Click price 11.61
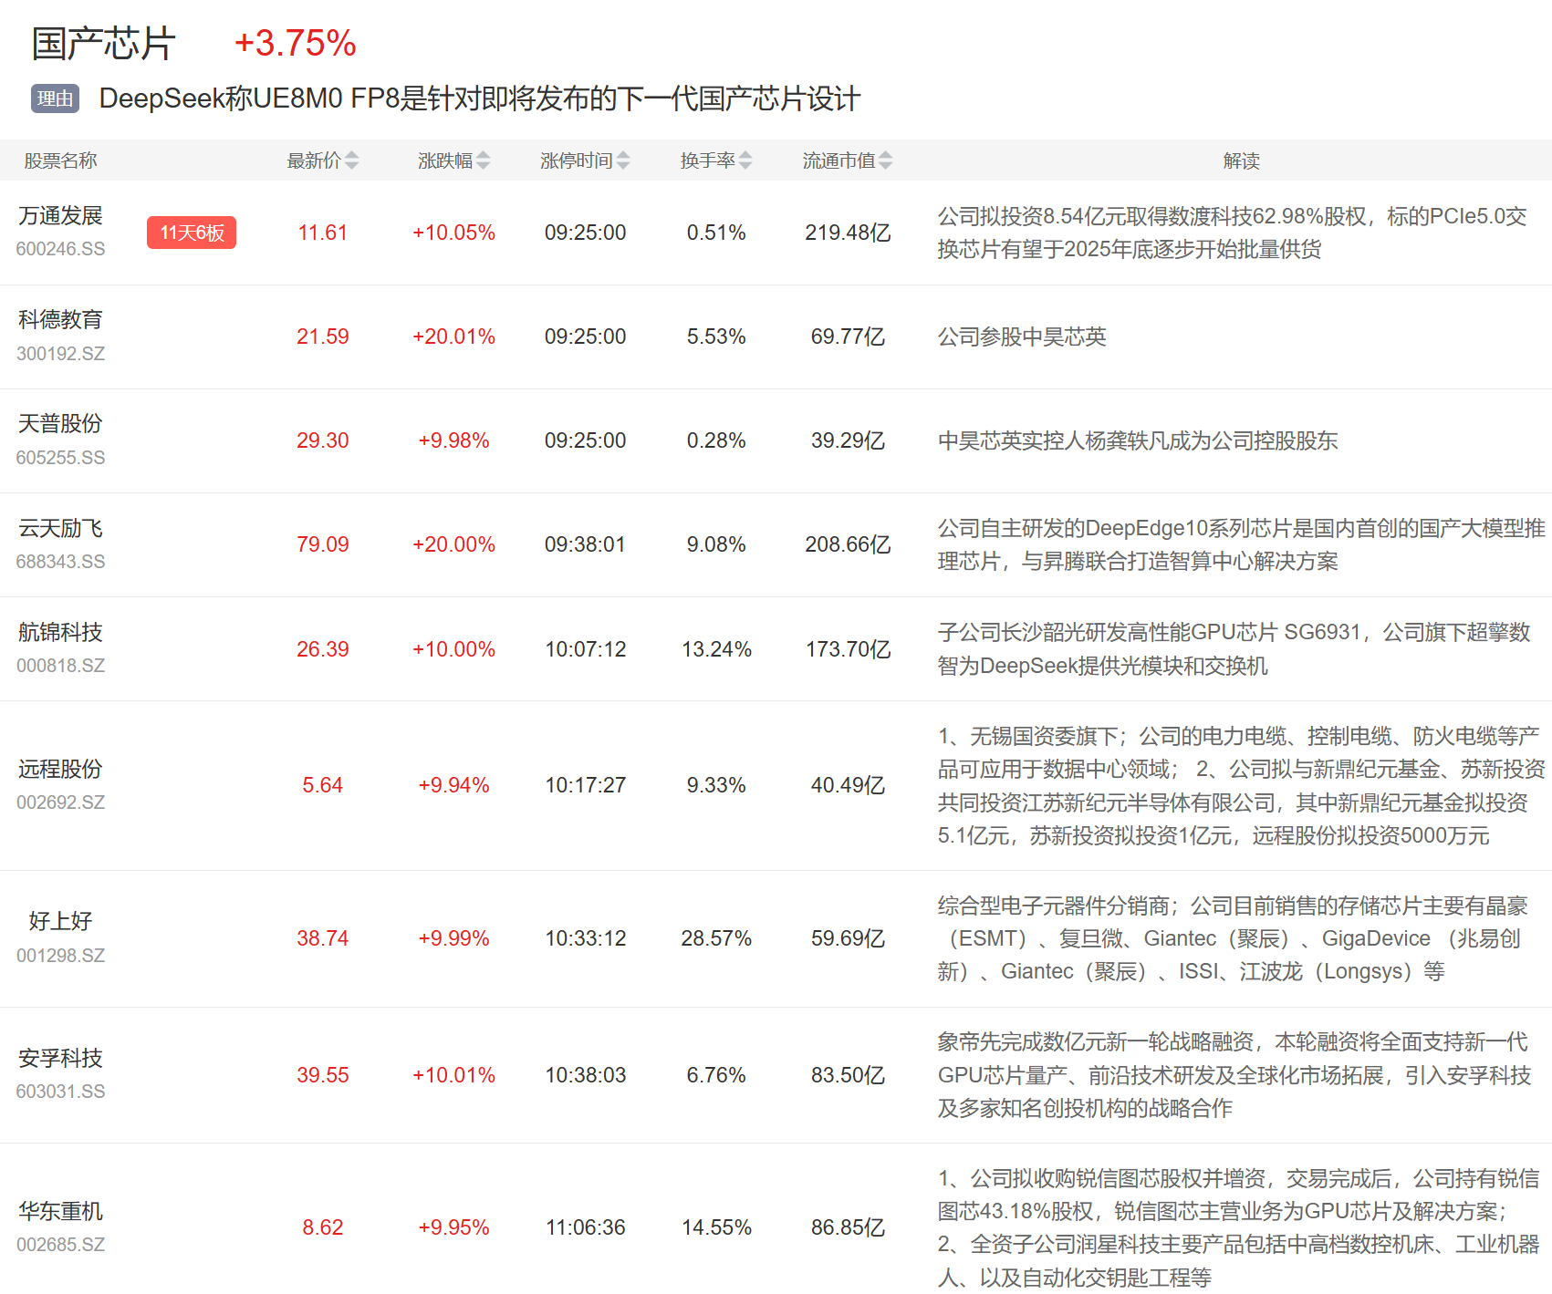This screenshot has width=1552, height=1294. point(323,233)
